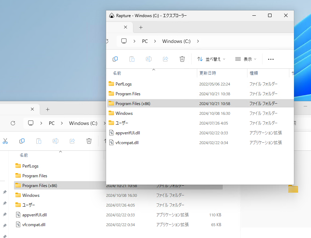The width and height of the screenshot is (311, 238).
Task: Open the 並べ替え sort dropdown in Rapture window
Action: tap(211, 59)
